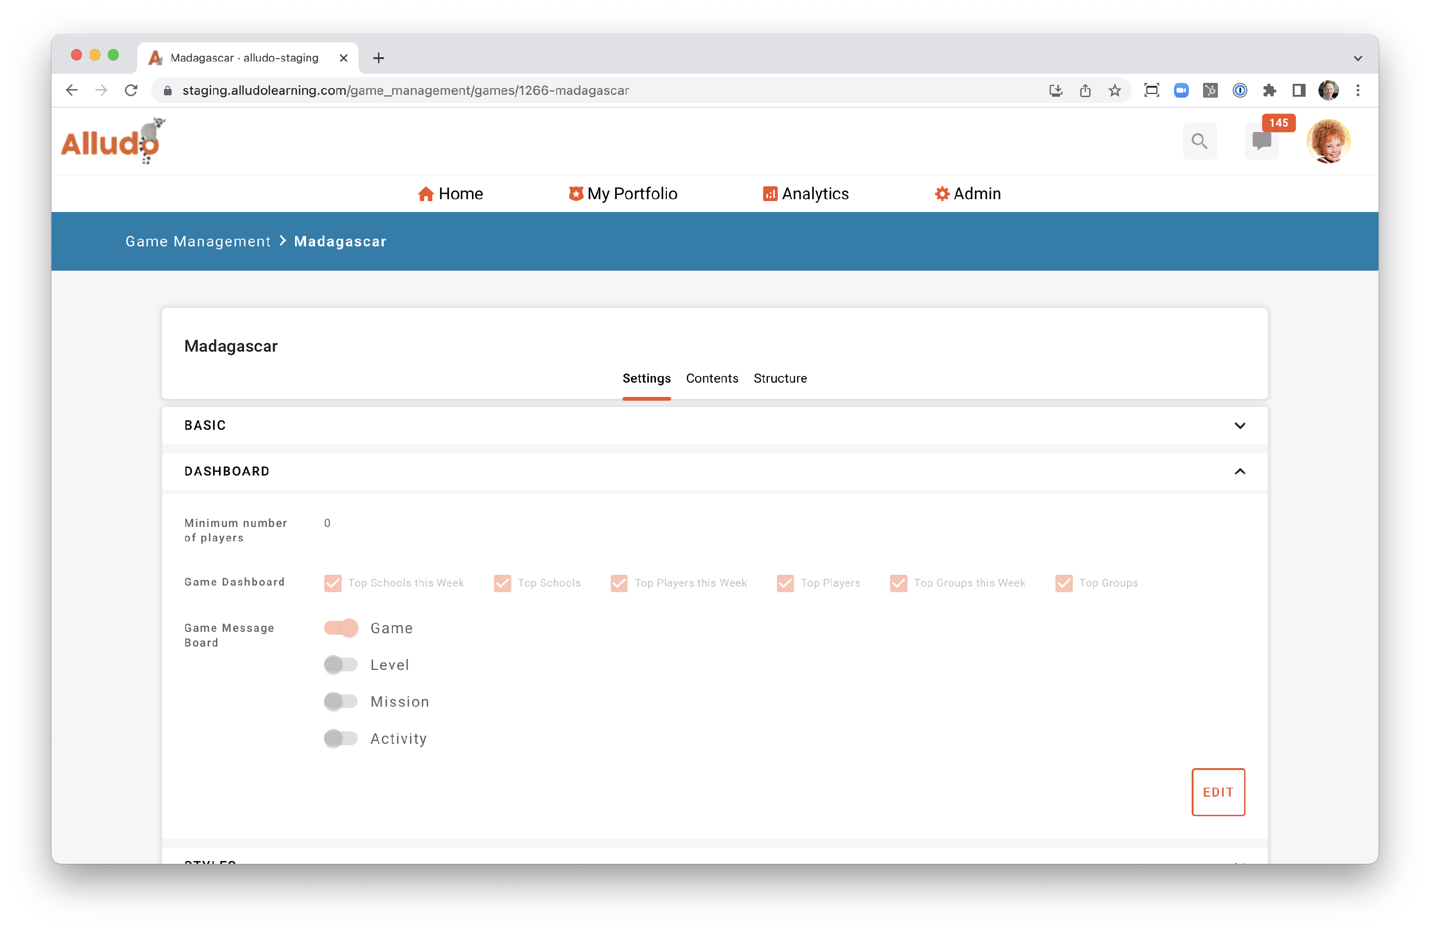Reload the page
The image size is (1430, 932).
pos(131,90)
